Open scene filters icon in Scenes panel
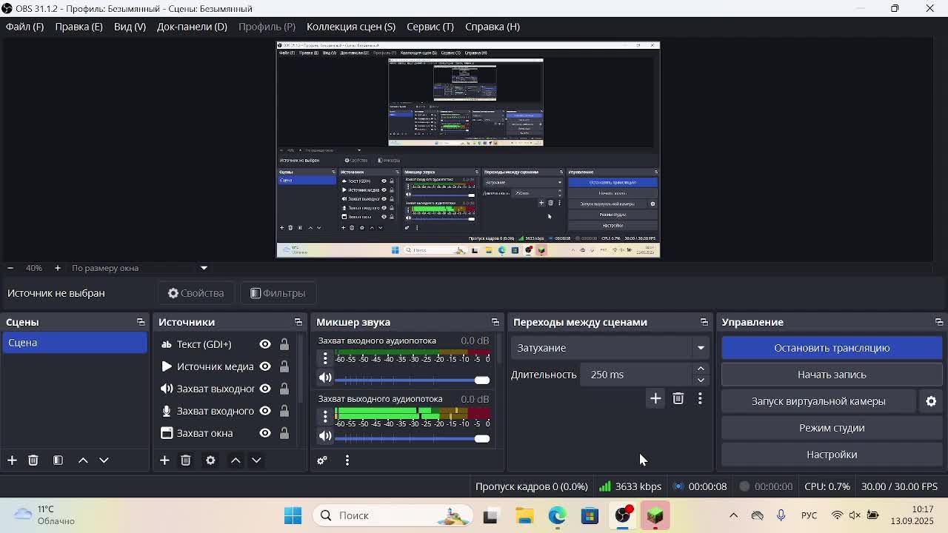The height and width of the screenshot is (533, 948). pyautogui.click(x=58, y=460)
